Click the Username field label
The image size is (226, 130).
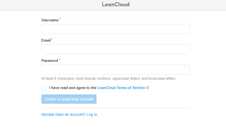pyautogui.click(x=50, y=20)
